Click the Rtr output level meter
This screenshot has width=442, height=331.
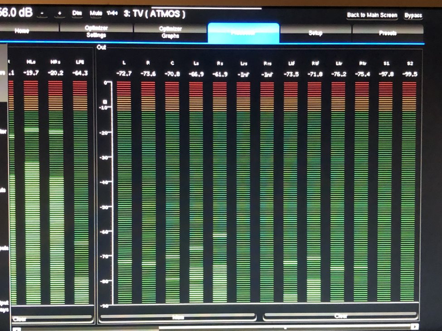click(x=362, y=192)
